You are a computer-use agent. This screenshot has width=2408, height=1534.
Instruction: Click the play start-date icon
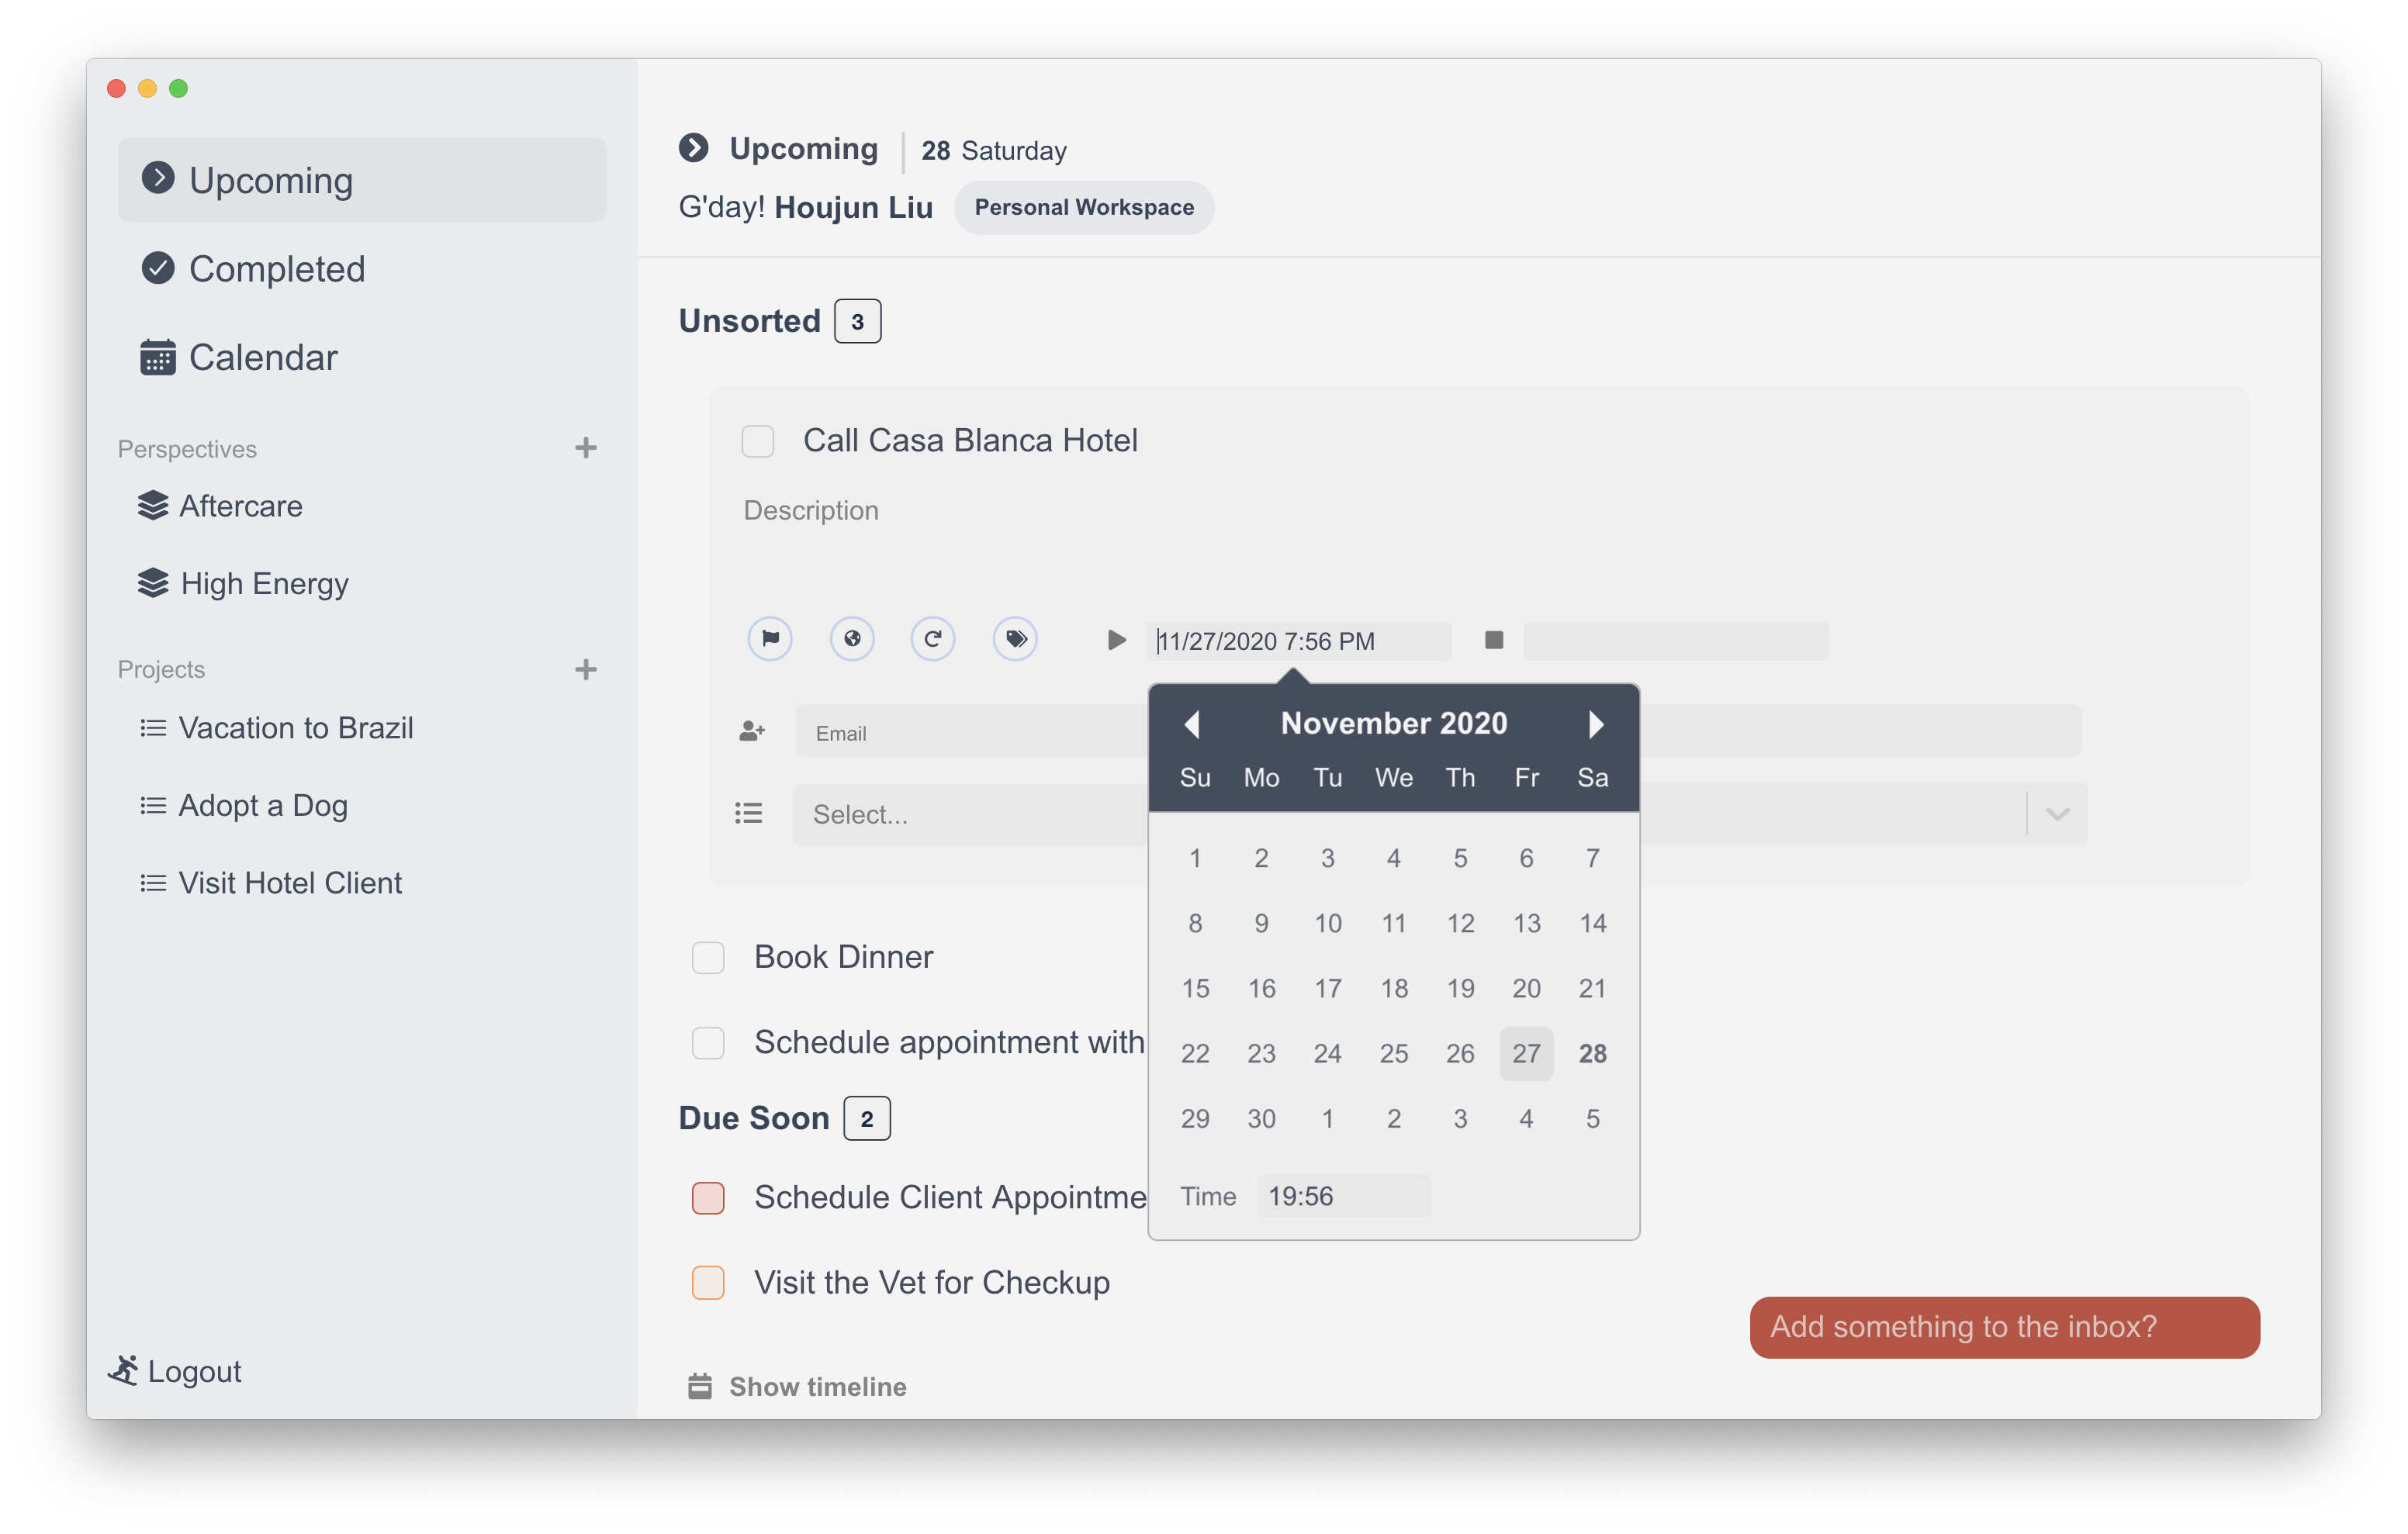pyautogui.click(x=1116, y=640)
